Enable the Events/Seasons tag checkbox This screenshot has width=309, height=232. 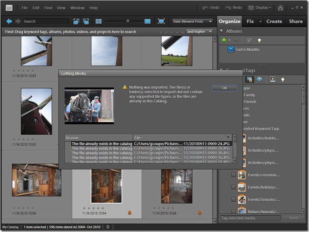click(234, 199)
